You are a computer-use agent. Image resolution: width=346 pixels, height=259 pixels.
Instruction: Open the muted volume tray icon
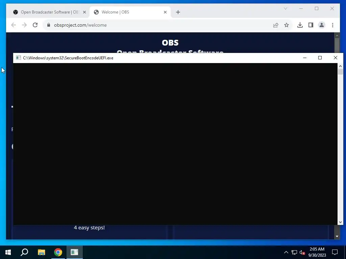302,252
